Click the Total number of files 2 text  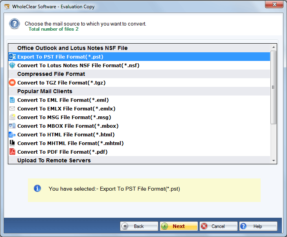53,29
